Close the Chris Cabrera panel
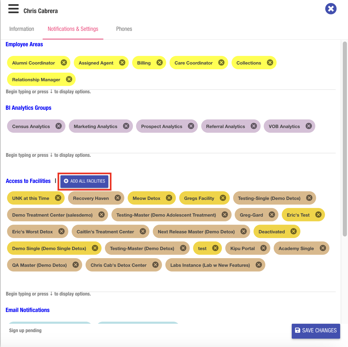 (x=331, y=9)
